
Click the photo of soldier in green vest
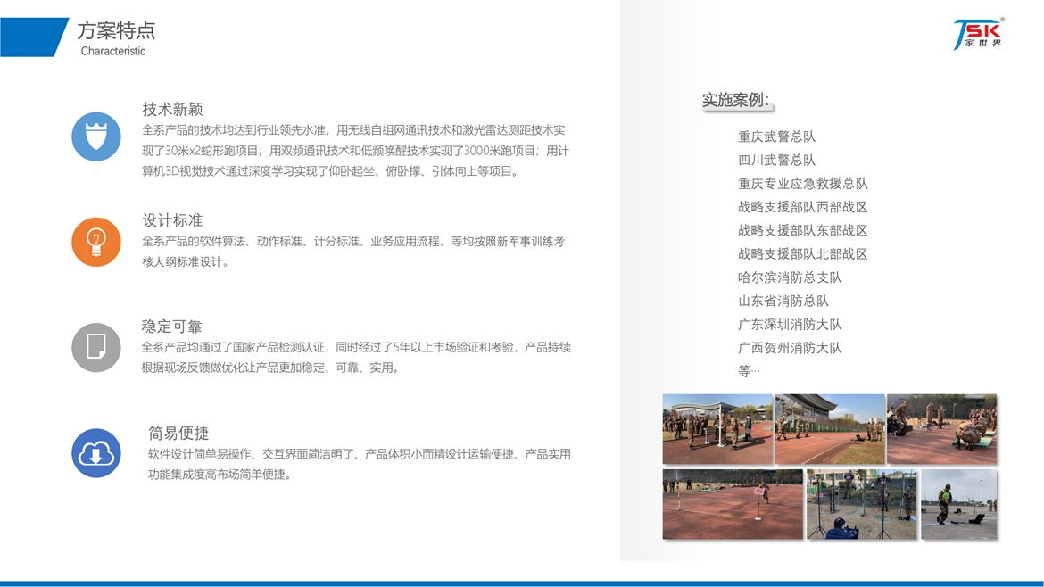958,504
